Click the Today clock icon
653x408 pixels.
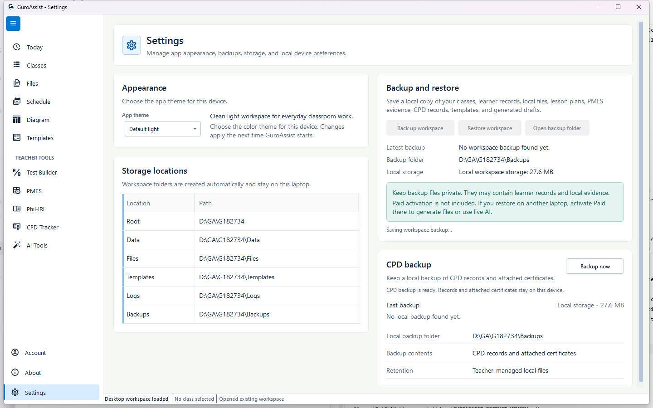pyautogui.click(x=17, y=47)
